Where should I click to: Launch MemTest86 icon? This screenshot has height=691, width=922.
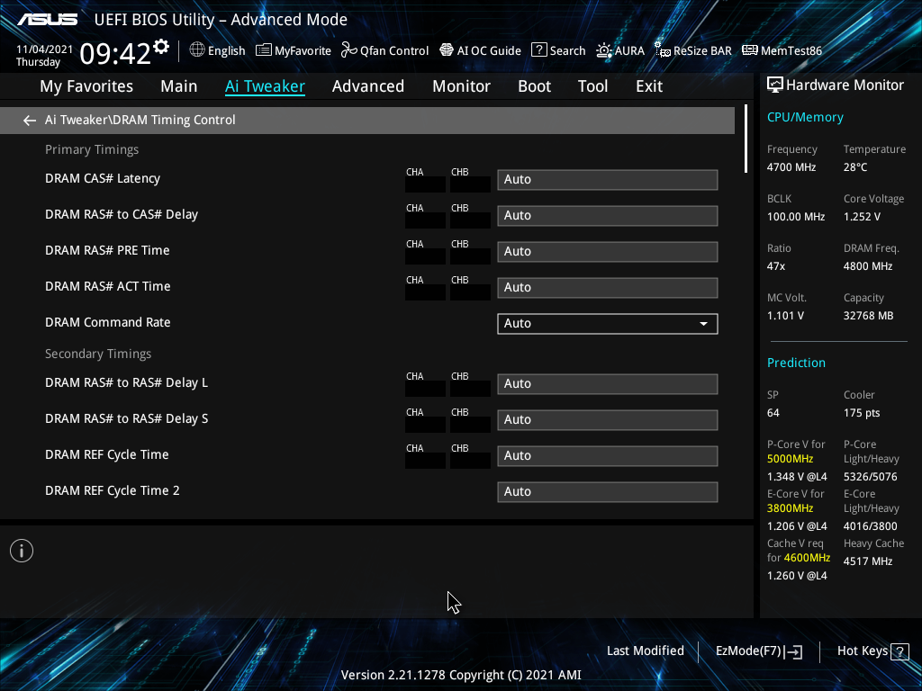(750, 50)
